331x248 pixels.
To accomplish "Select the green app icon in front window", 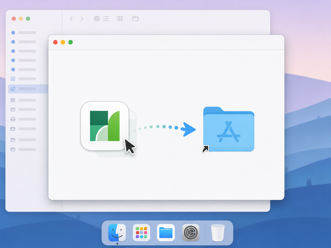I will pyautogui.click(x=105, y=126).
